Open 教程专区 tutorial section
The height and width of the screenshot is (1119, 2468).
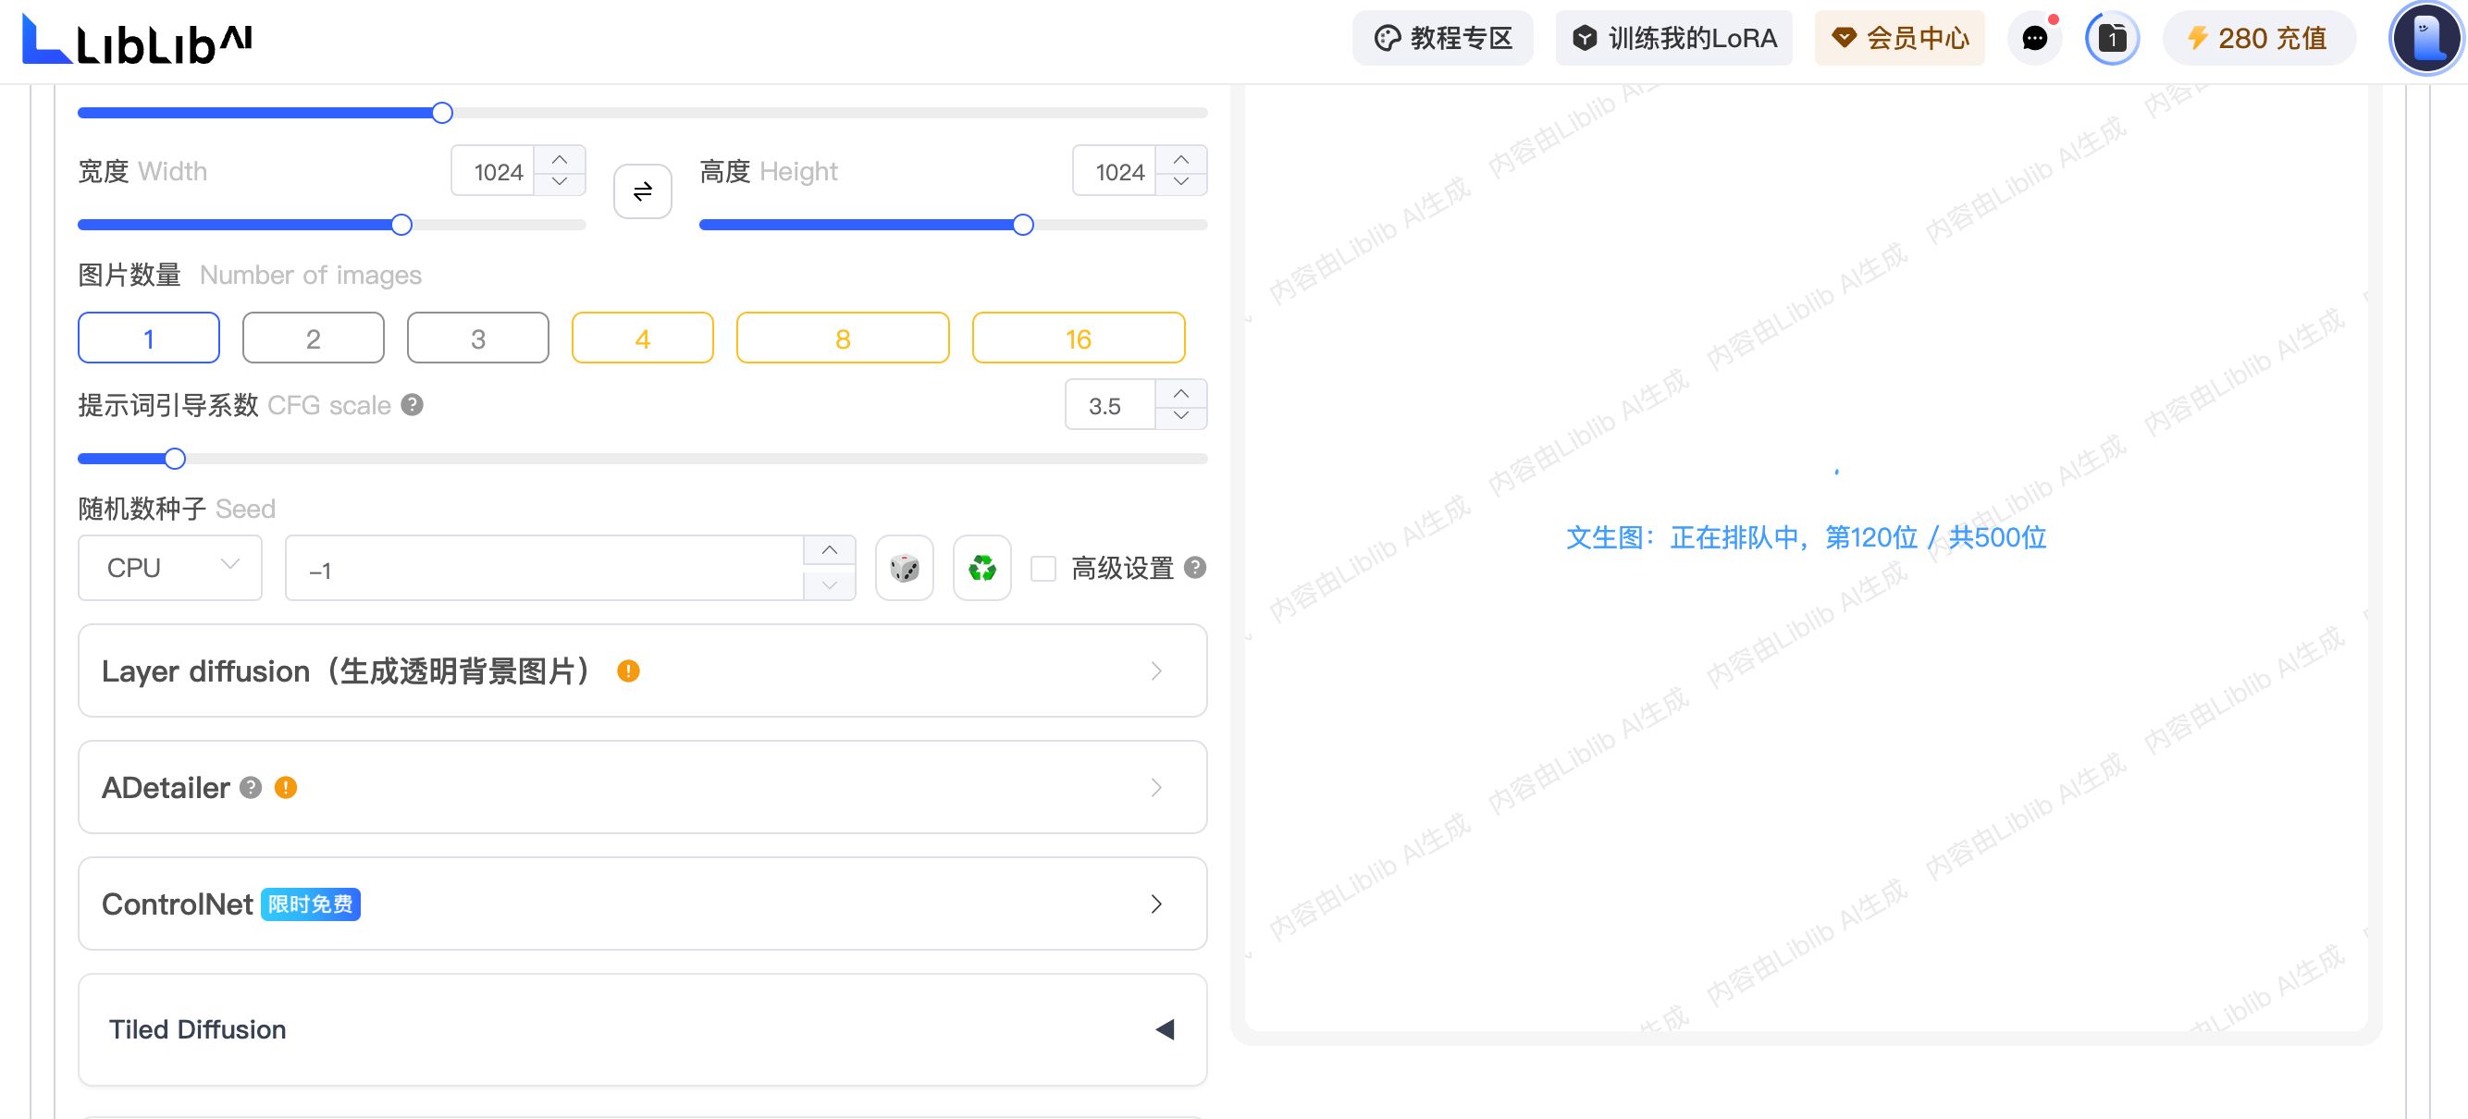(1443, 38)
